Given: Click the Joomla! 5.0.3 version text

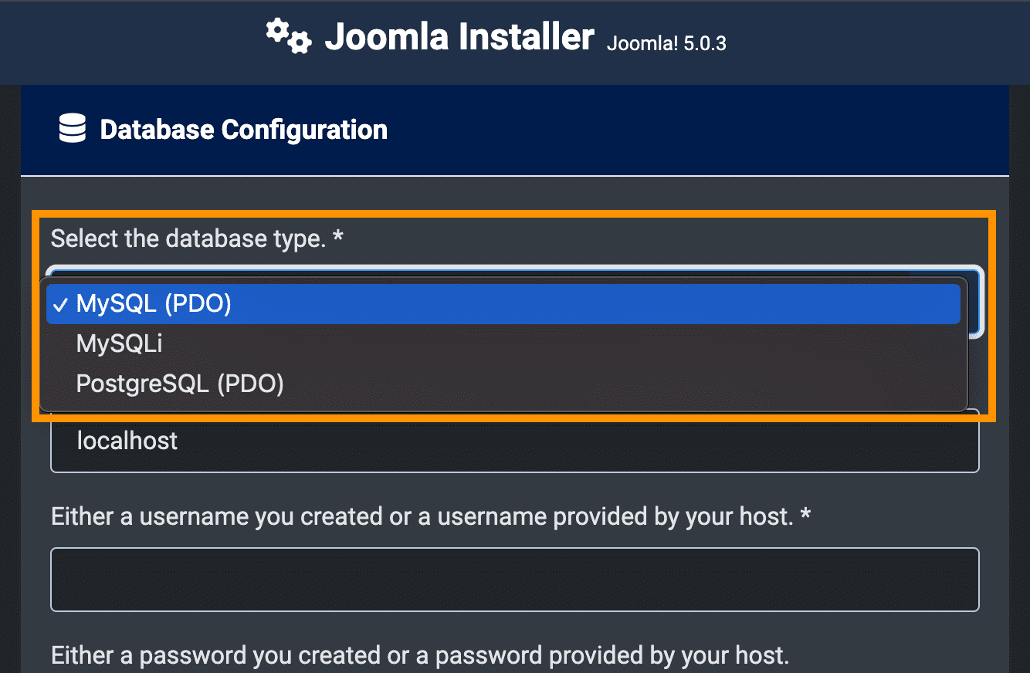Looking at the screenshot, I should click(x=666, y=43).
